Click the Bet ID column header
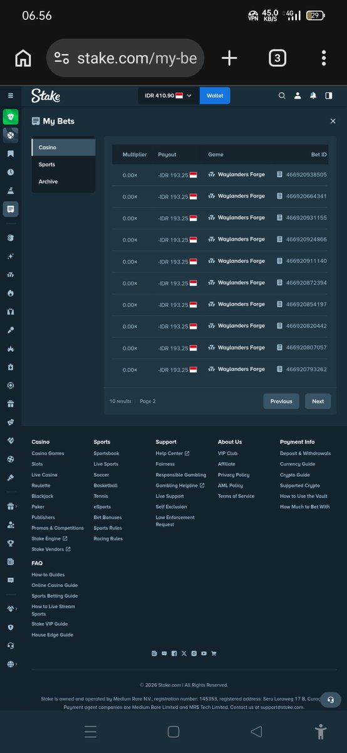The image size is (347, 753). coord(319,154)
